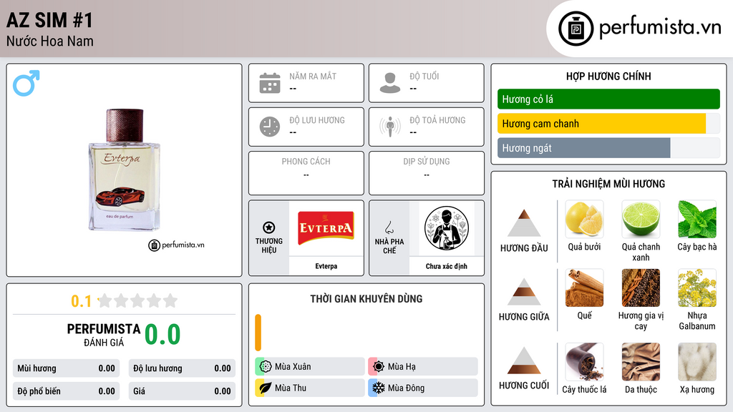The width and height of the screenshot is (733, 412).
Task: Click the five-star rating row
Action: click(138, 301)
